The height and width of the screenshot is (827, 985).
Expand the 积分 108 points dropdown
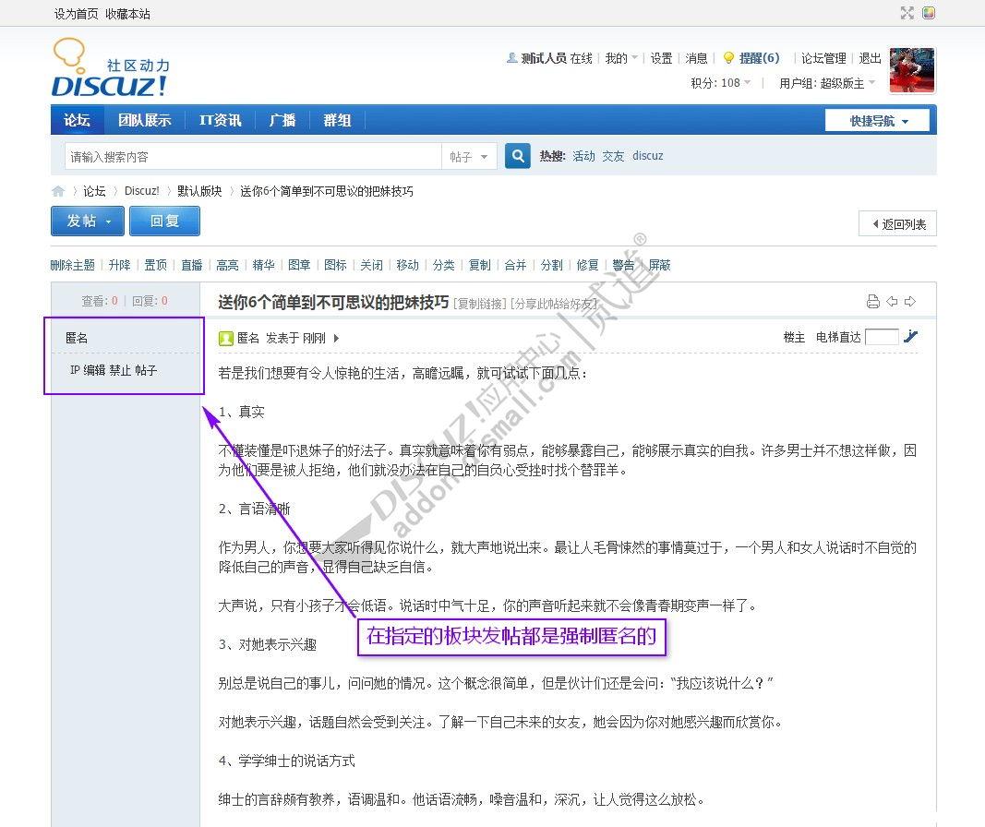(721, 83)
